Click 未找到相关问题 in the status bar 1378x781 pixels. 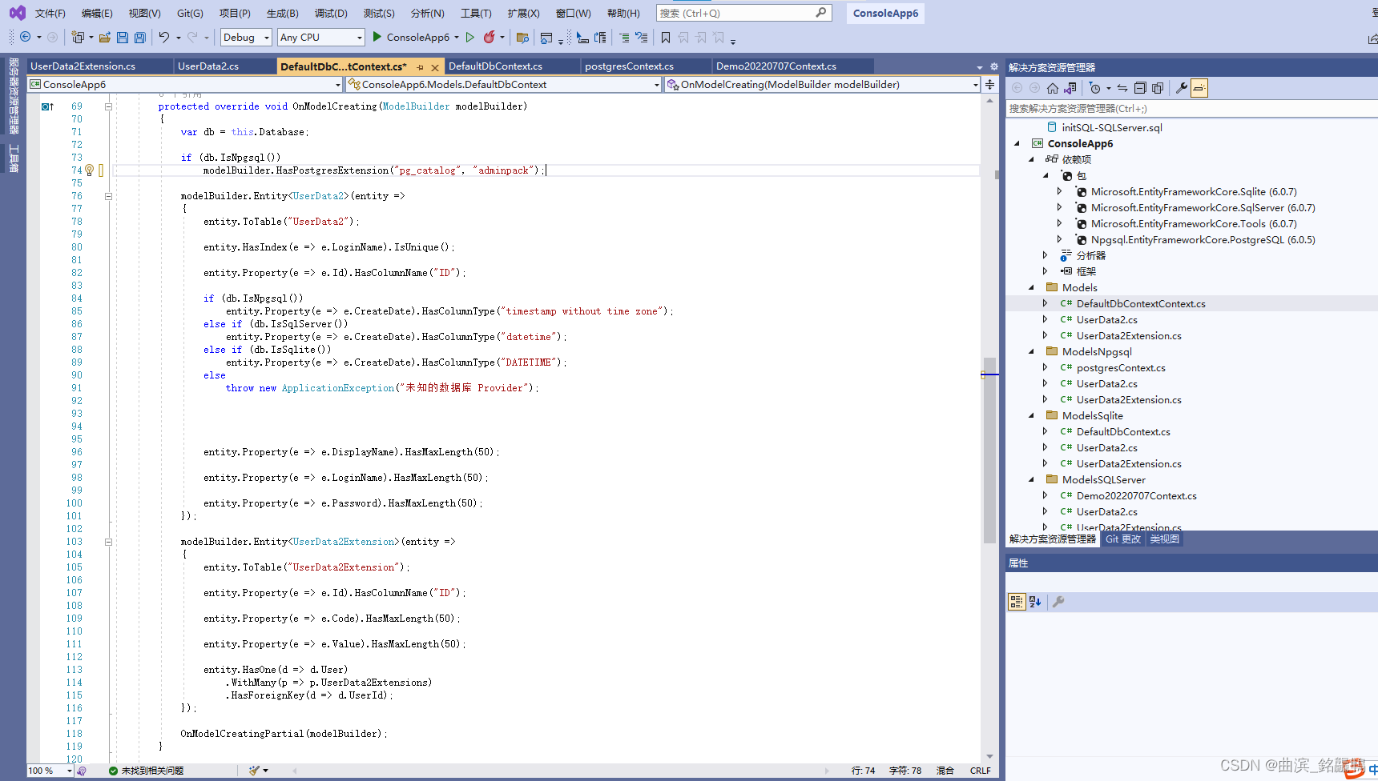tap(151, 771)
